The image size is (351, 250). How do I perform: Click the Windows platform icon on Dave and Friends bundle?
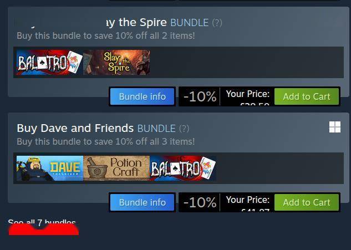click(335, 127)
